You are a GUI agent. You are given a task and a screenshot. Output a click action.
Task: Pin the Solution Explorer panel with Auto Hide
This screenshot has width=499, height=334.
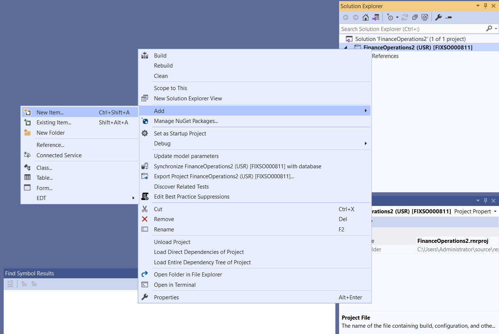click(x=485, y=6)
